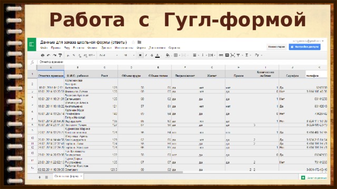337x189 pixels.
Task: Open the gmail account dropdown
Action: coord(308,41)
